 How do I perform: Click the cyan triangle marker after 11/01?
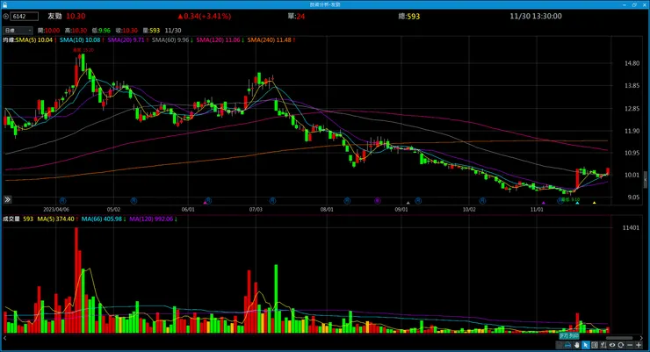(577, 203)
